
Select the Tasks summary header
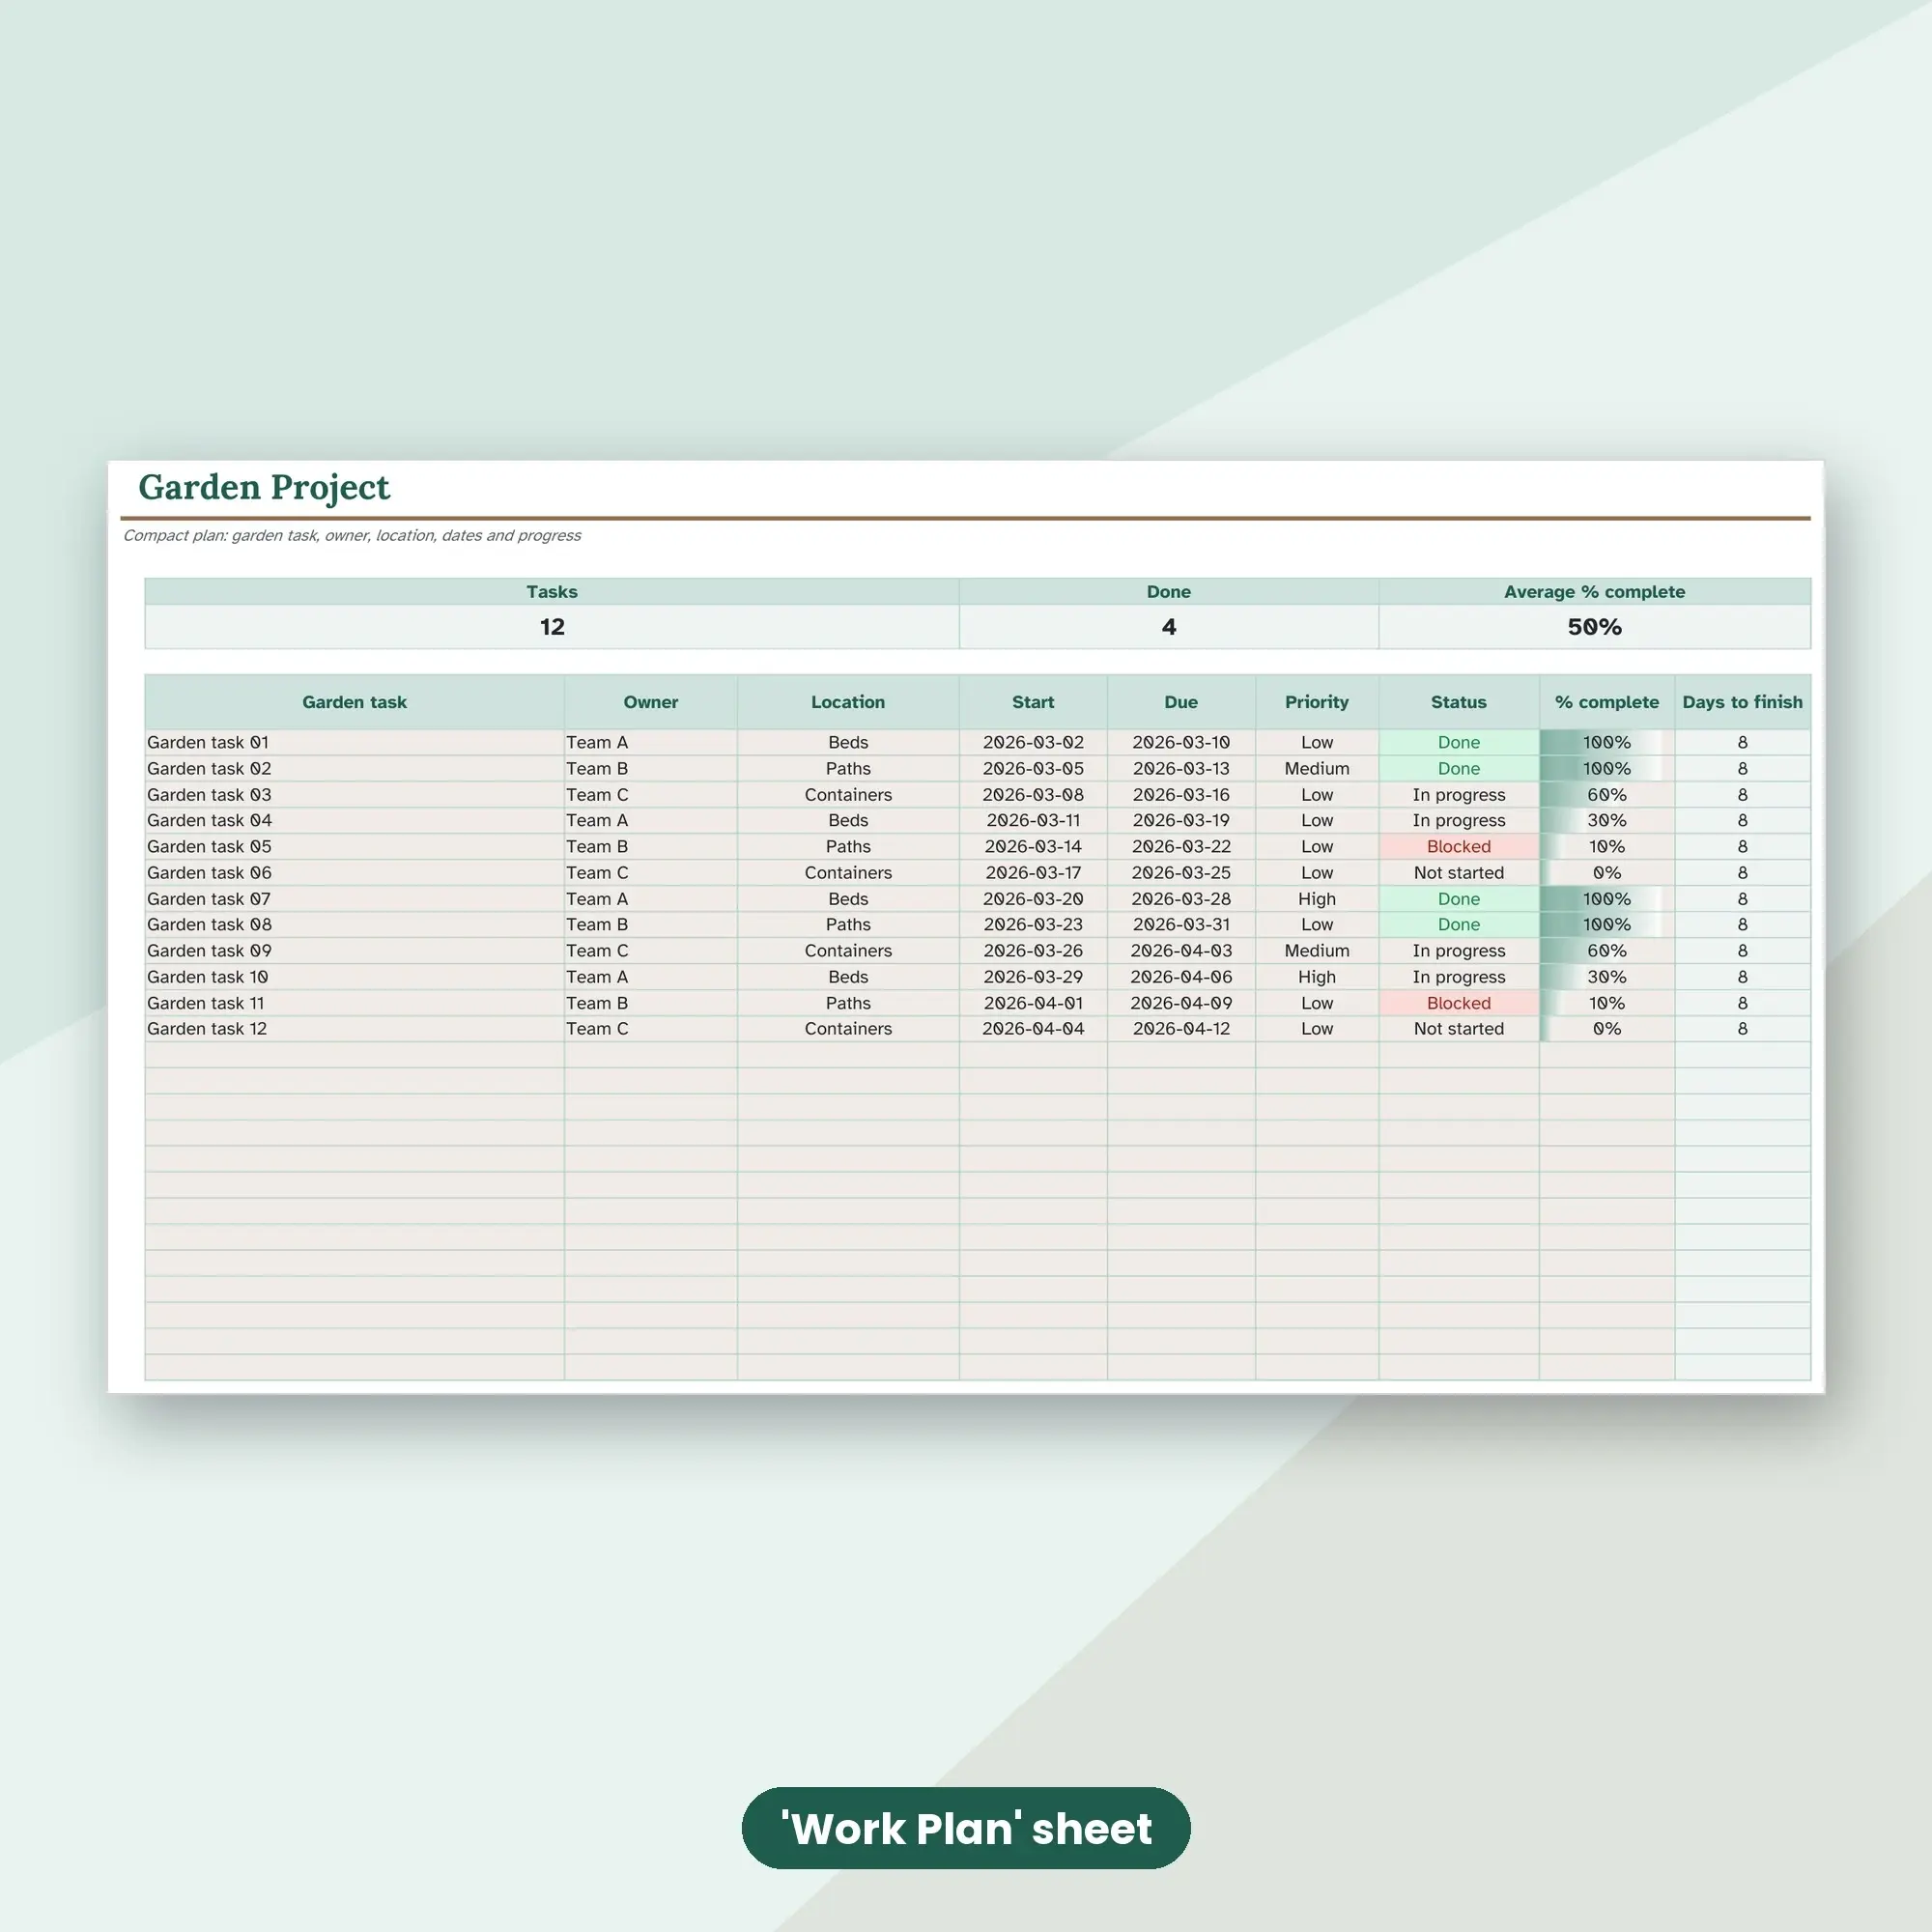[552, 591]
